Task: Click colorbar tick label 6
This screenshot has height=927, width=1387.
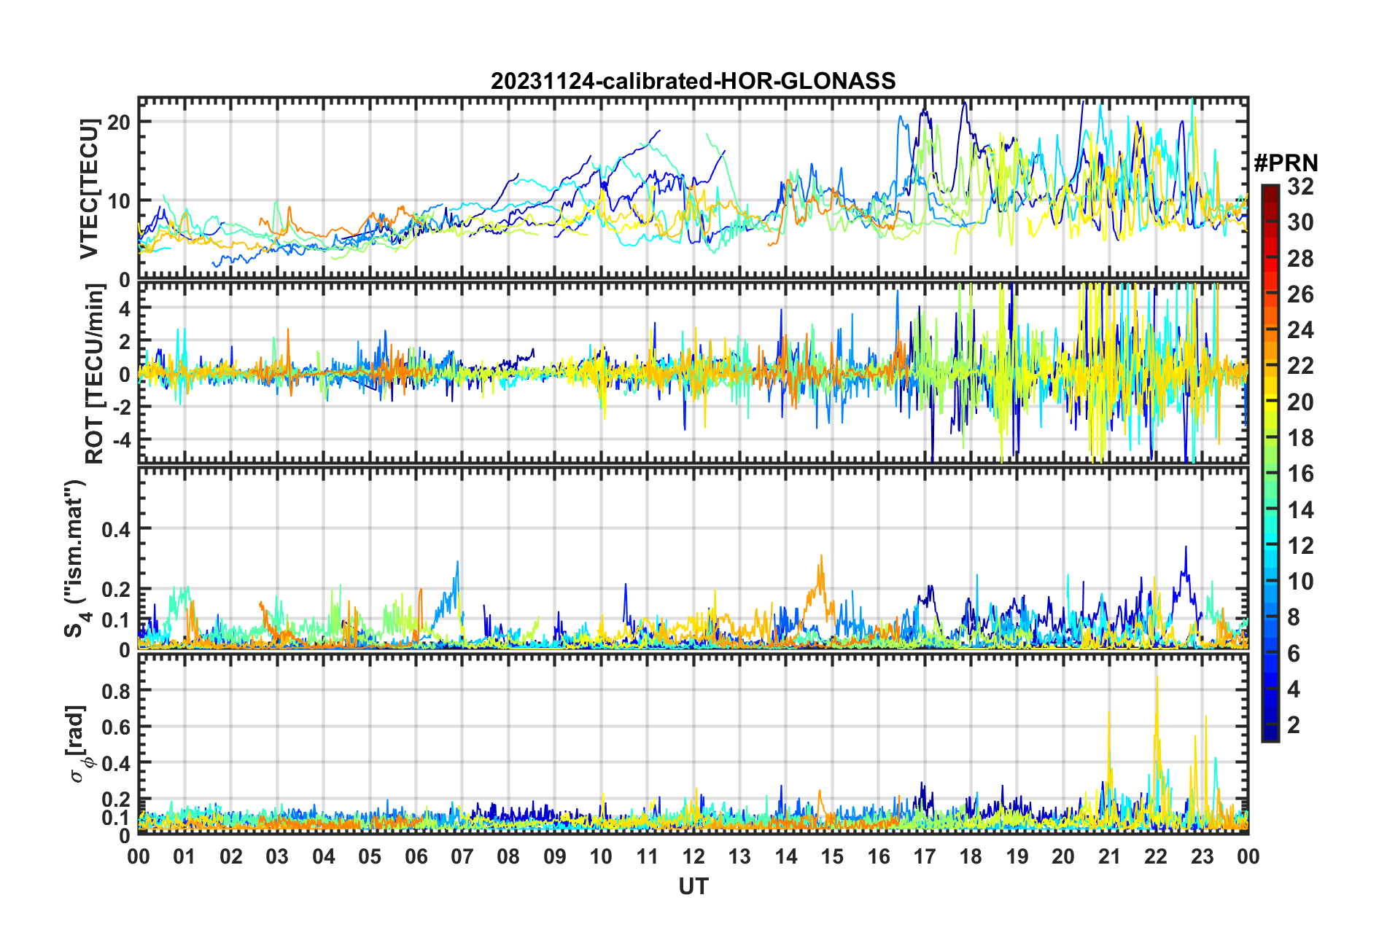Action: 1293,653
